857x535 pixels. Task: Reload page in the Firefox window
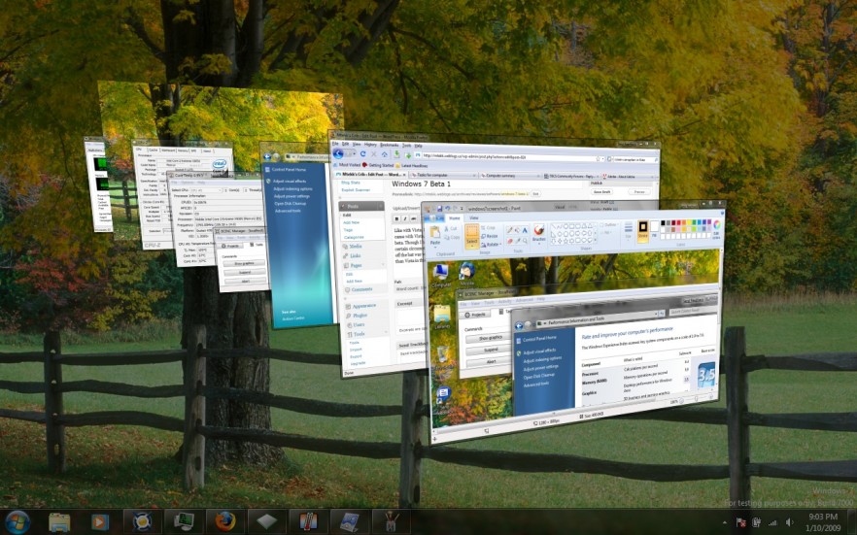point(363,154)
